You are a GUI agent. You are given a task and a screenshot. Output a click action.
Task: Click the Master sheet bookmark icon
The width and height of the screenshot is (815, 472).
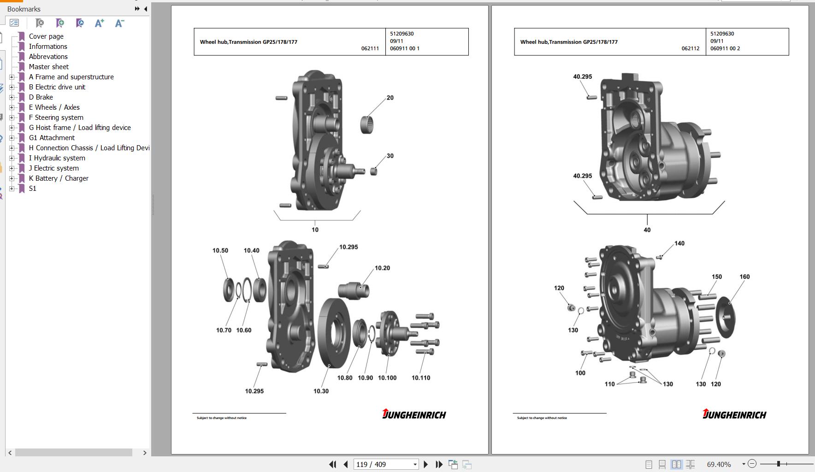[22, 67]
